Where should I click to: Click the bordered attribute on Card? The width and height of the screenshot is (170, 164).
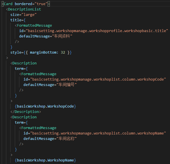pos(23,4)
